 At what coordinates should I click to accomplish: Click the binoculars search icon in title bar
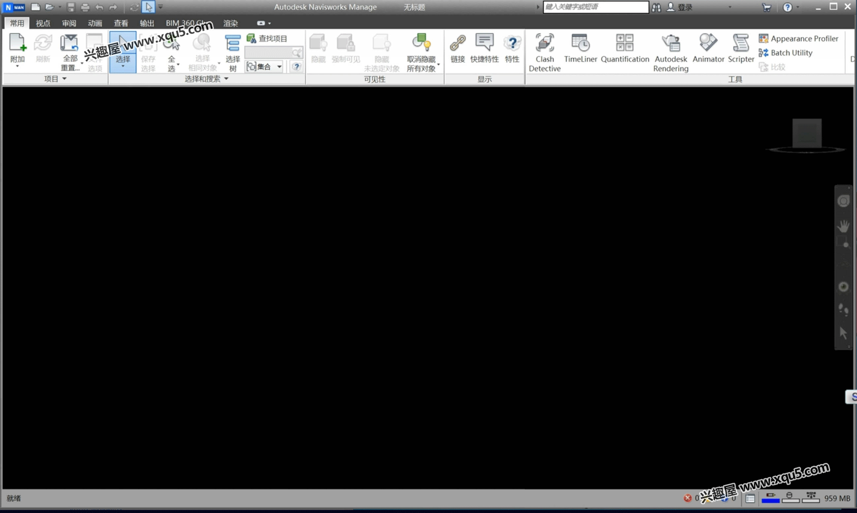656,7
